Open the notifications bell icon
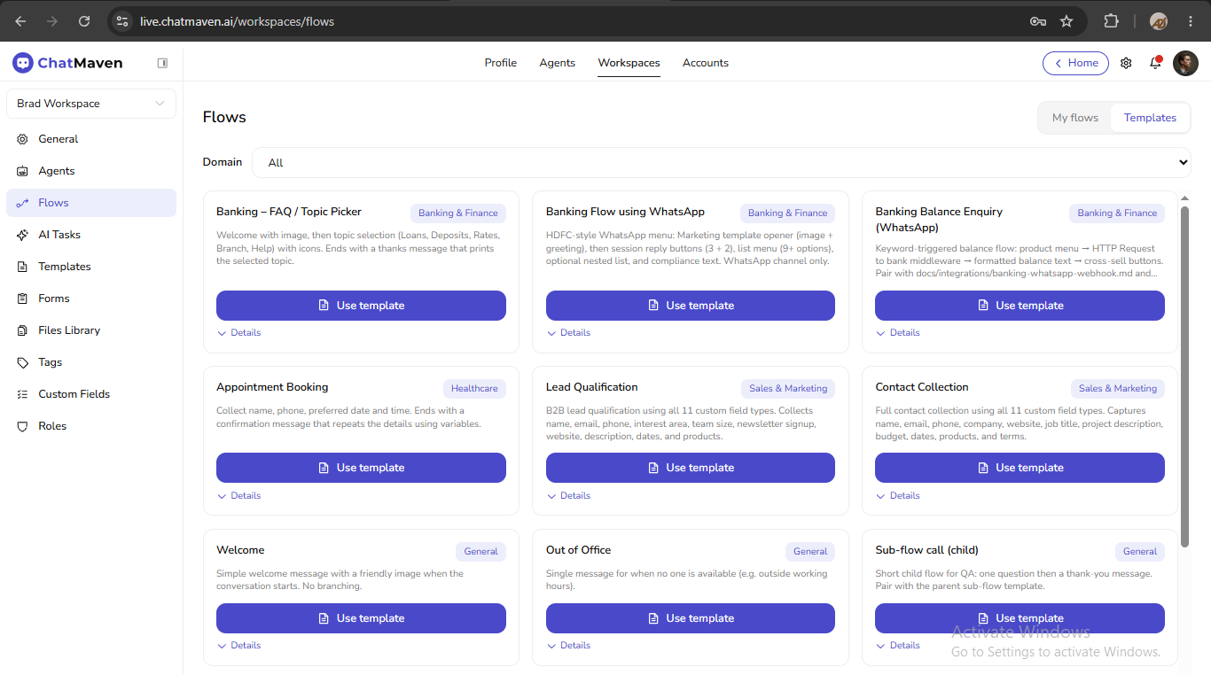 coord(1155,63)
